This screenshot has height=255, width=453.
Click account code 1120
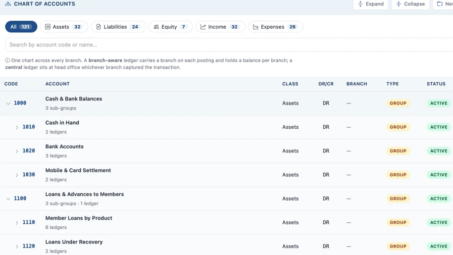click(x=29, y=246)
